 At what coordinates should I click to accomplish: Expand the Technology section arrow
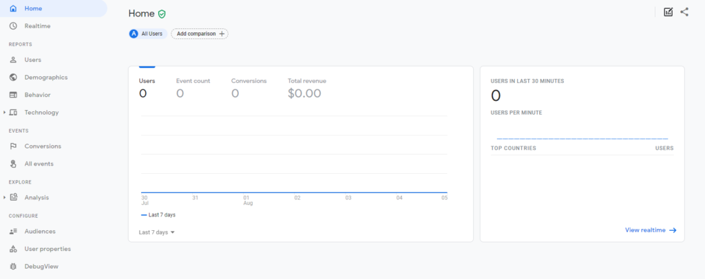(5, 113)
